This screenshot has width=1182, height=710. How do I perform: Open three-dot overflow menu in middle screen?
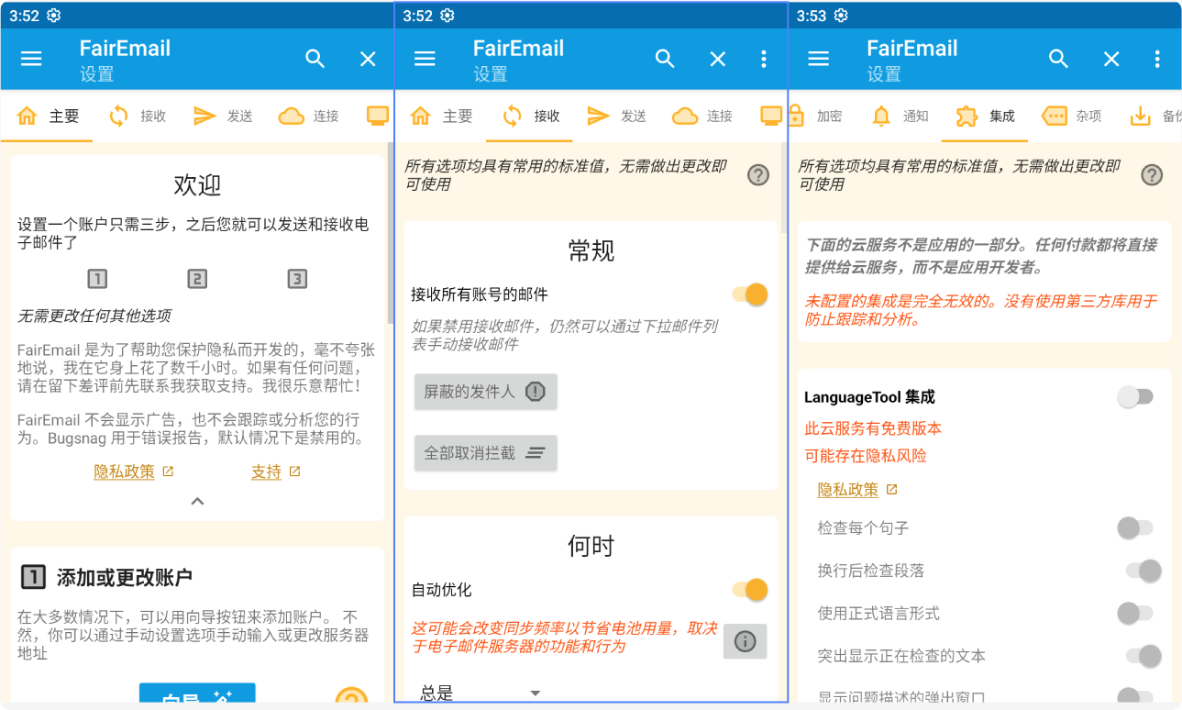click(x=764, y=59)
